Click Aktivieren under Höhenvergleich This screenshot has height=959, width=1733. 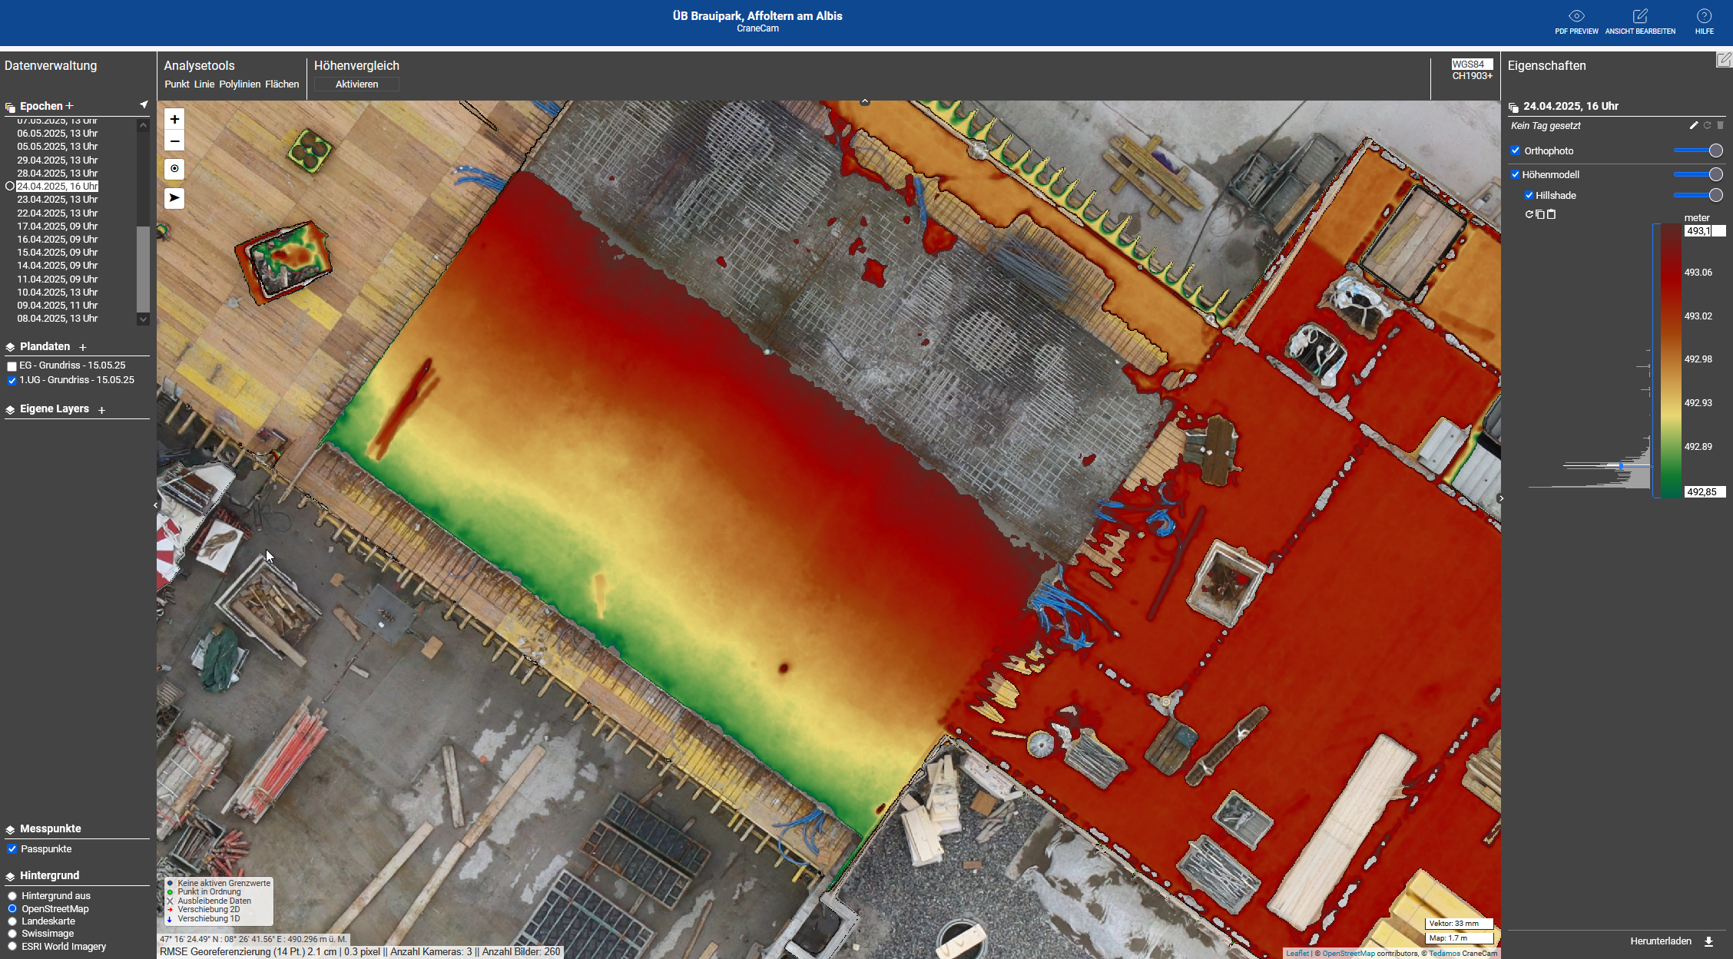(356, 84)
